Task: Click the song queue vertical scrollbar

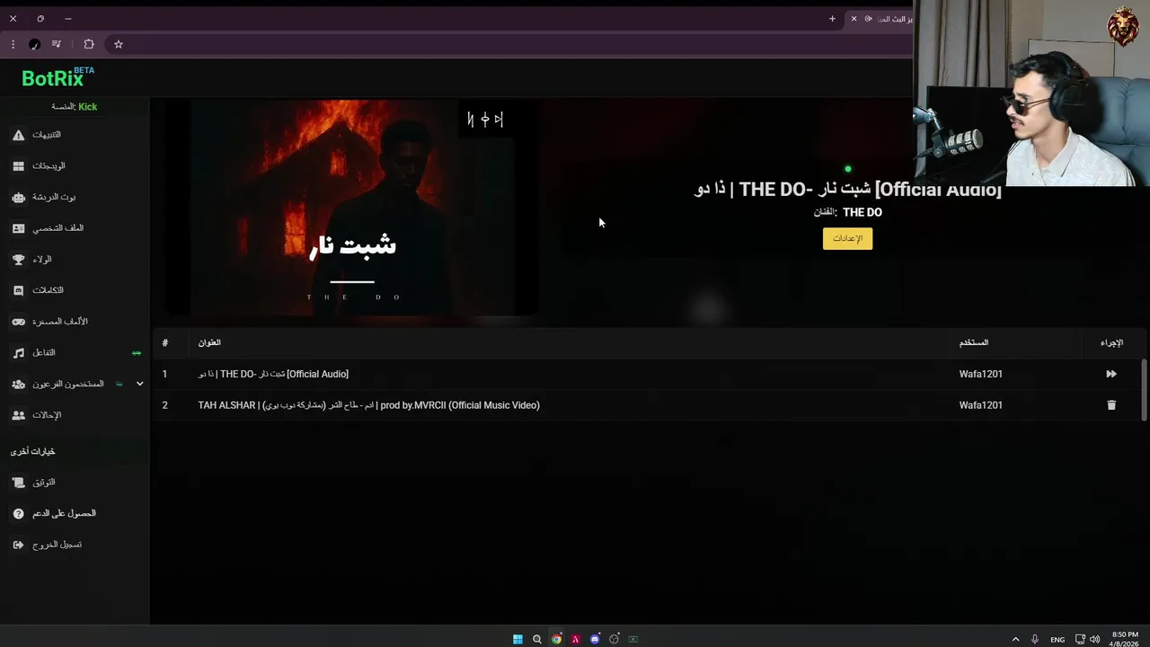Action: [1144, 389]
